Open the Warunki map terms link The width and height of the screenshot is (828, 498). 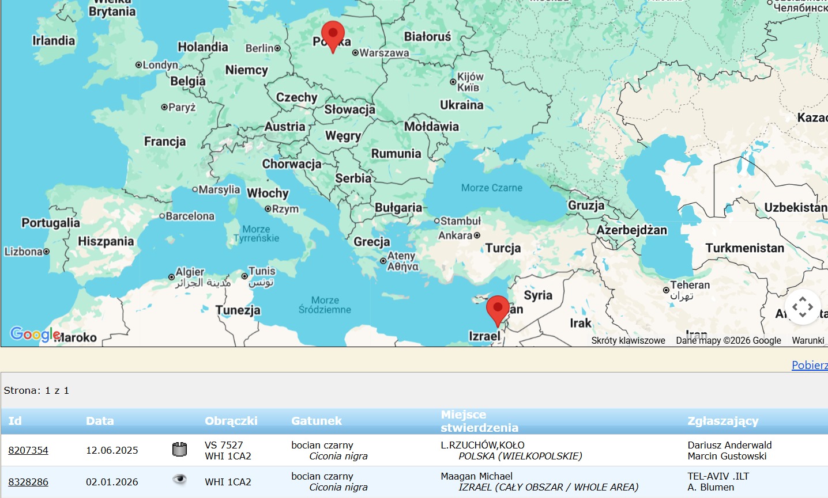808,340
